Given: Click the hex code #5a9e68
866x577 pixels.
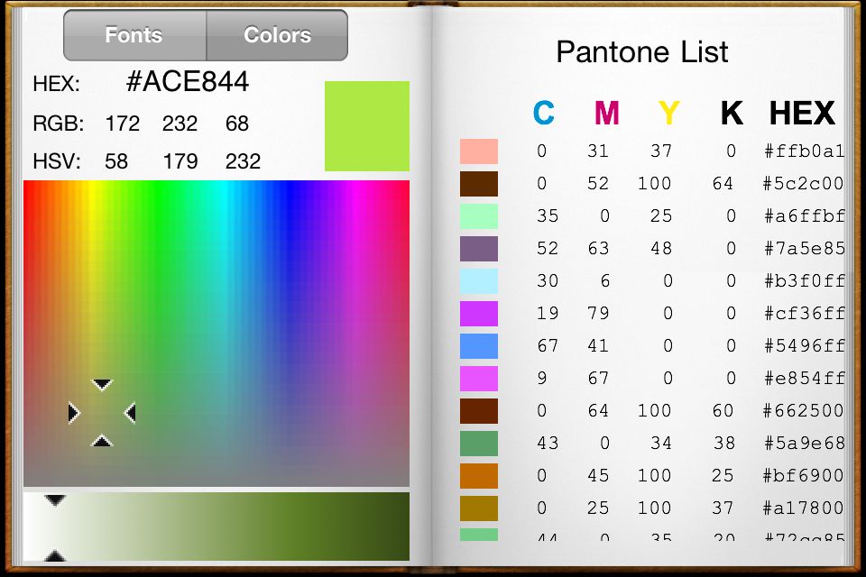Looking at the screenshot, I should pyautogui.click(x=804, y=444).
